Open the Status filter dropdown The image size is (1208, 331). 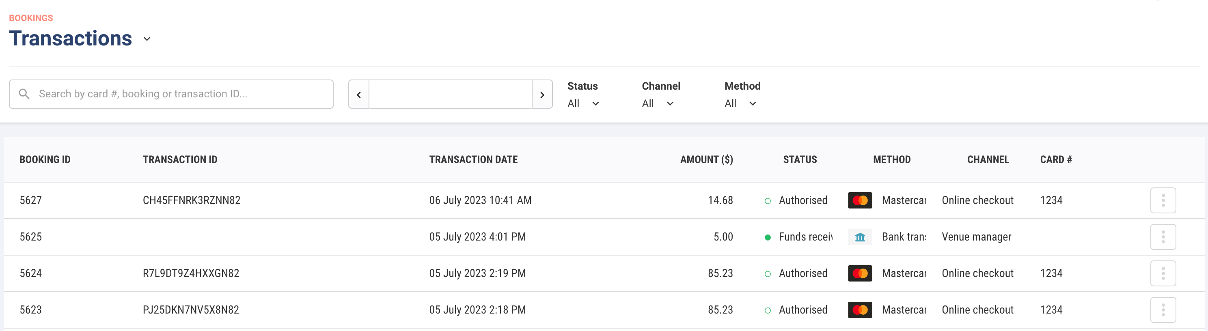583,103
